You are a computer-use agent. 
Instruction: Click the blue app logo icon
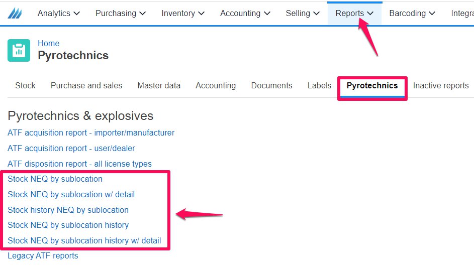point(15,13)
